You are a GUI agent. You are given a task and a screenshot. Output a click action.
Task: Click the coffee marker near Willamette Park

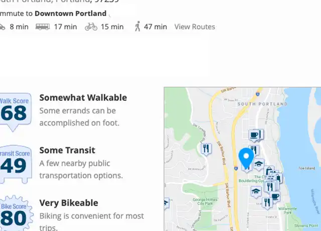[x=275, y=197]
